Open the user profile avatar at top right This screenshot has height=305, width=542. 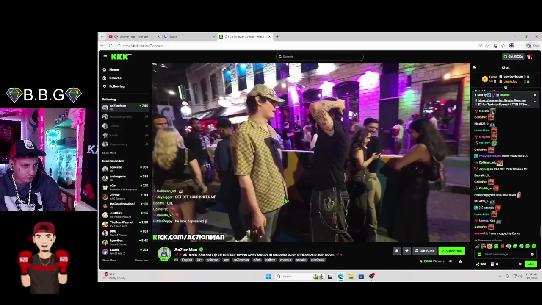(530, 56)
